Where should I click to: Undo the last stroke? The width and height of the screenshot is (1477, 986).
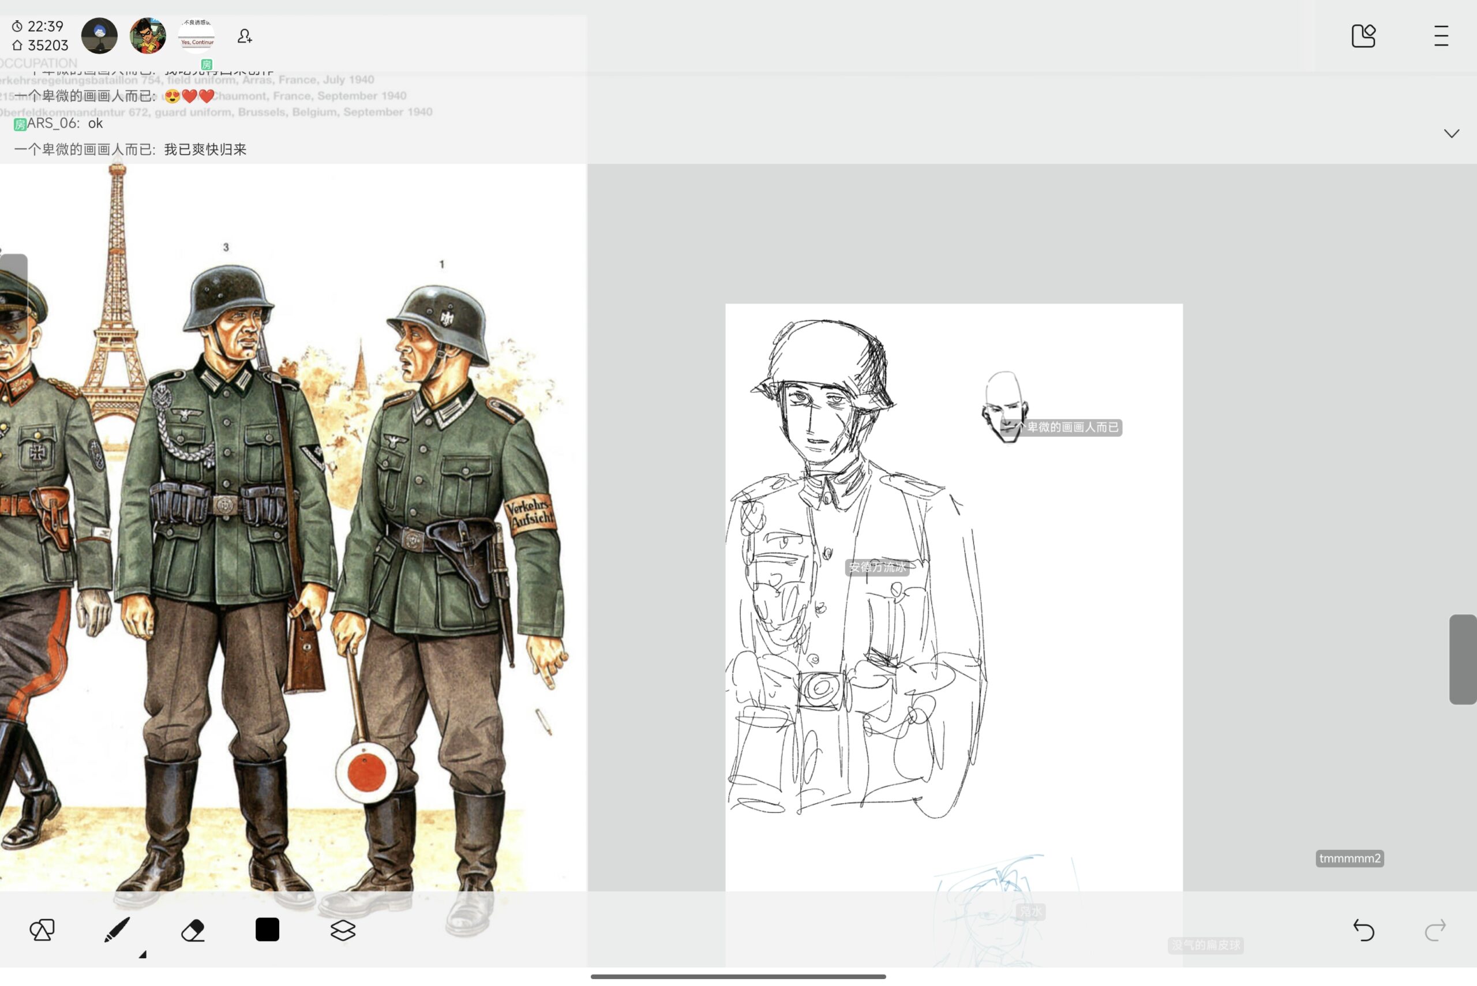[1363, 930]
